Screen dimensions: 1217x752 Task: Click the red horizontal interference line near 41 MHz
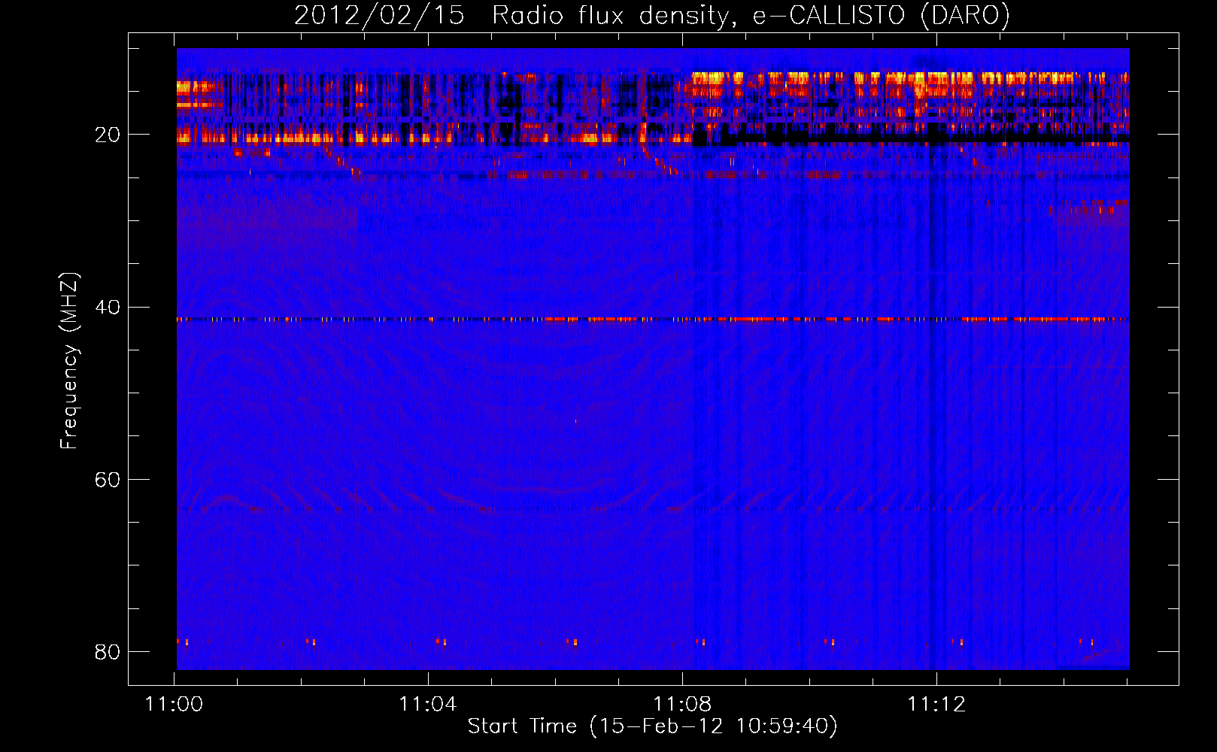[x=653, y=319]
